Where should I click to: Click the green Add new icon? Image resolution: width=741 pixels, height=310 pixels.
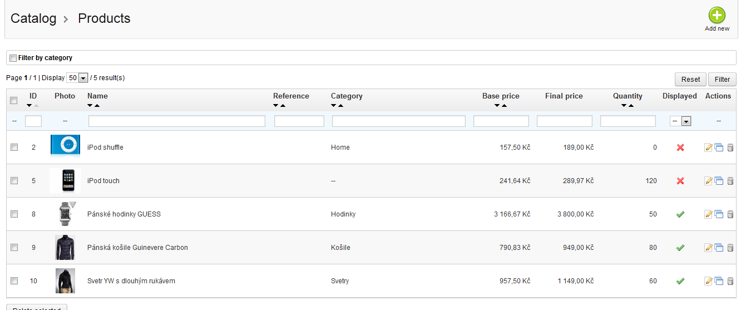point(717,16)
